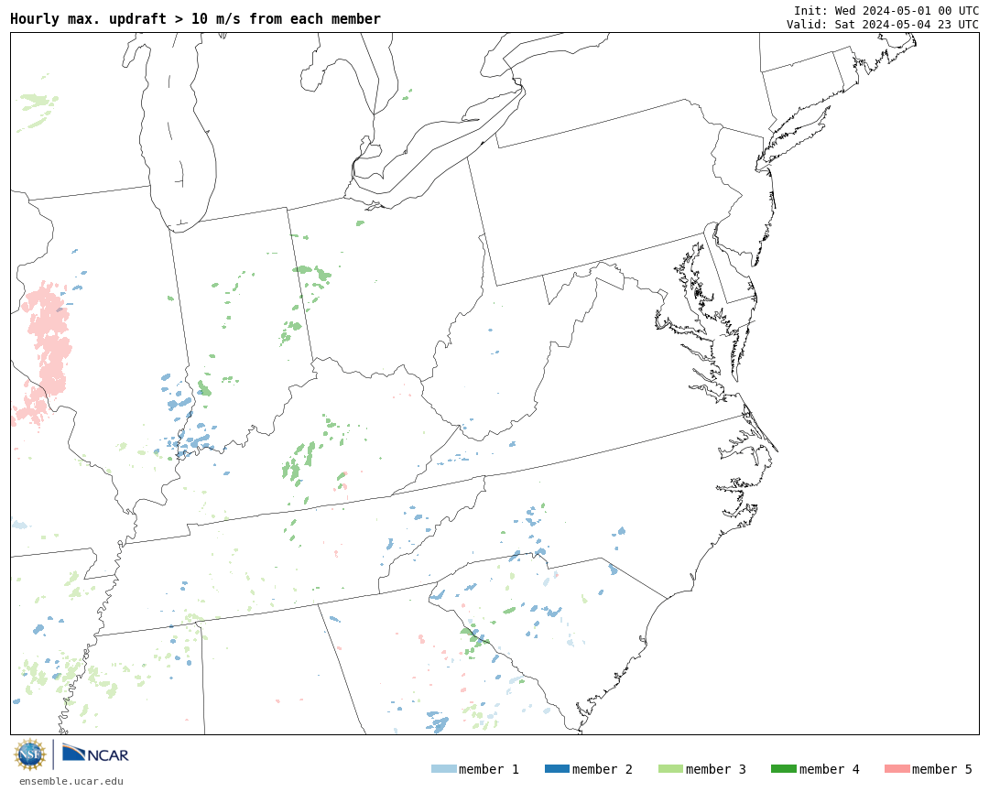Click the 'member 2' legend label
Image resolution: width=989 pixels, height=792 pixels.
point(603,769)
